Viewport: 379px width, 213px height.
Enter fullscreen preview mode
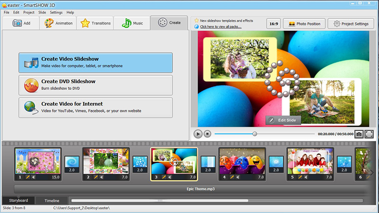(369, 134)
